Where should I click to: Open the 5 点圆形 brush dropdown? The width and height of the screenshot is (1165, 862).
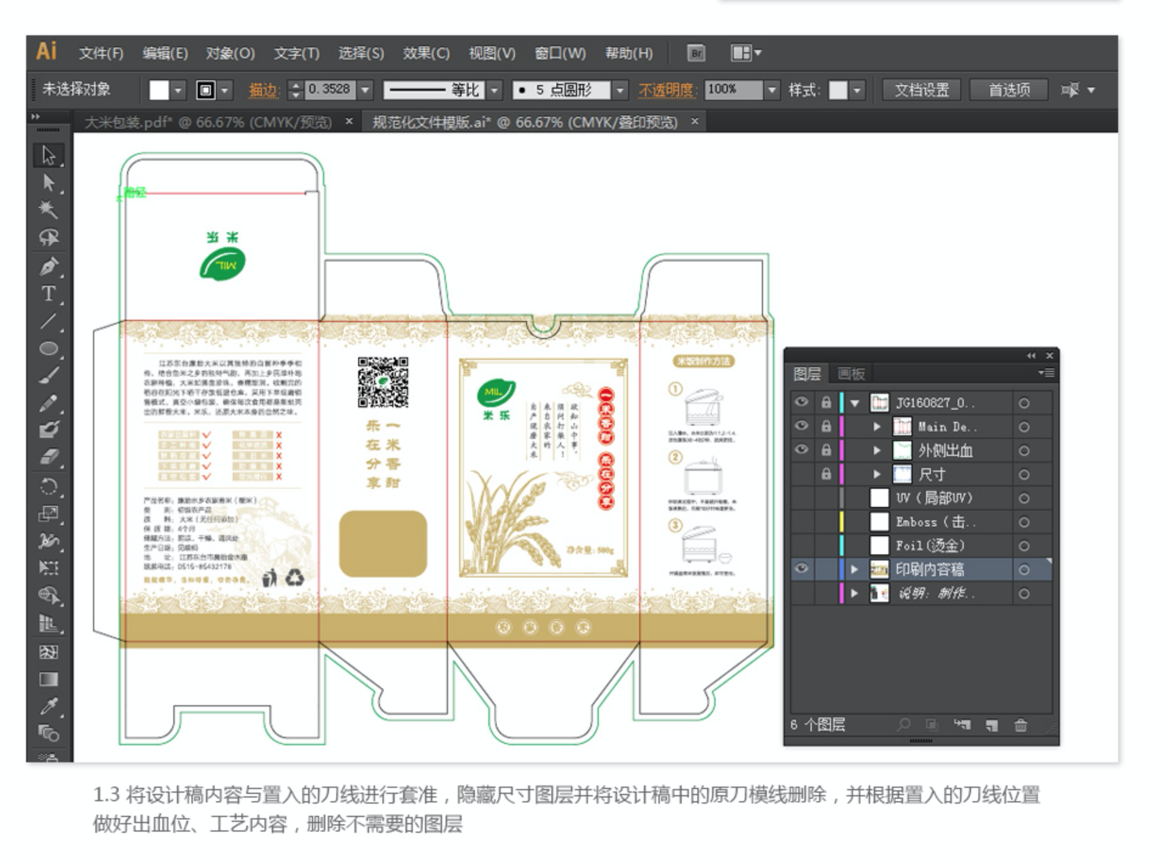pos(620,91)
